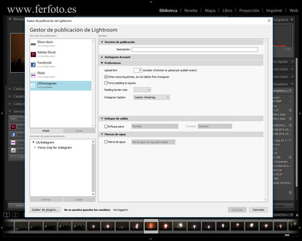This screenshot has height=241, width=302.
Task: Click Instagram icon in background Lightroom panel
Action: coord(13,150)
